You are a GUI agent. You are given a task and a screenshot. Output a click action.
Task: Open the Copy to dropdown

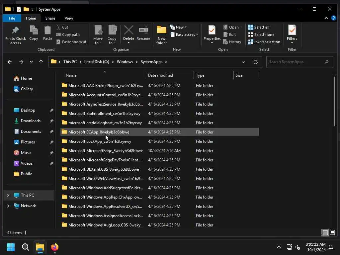[112, 35]
